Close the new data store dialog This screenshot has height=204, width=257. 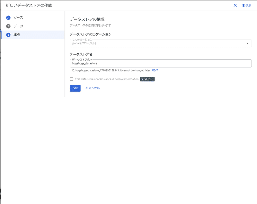pyautogui.click(x=235, y=5)
